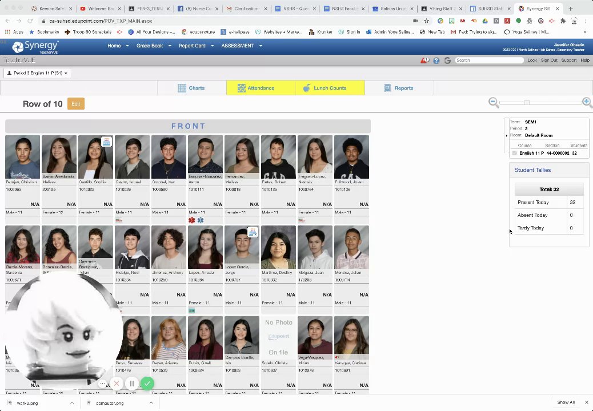
Task: Click the Student Tallies heading
Action: tap(532, 170)
